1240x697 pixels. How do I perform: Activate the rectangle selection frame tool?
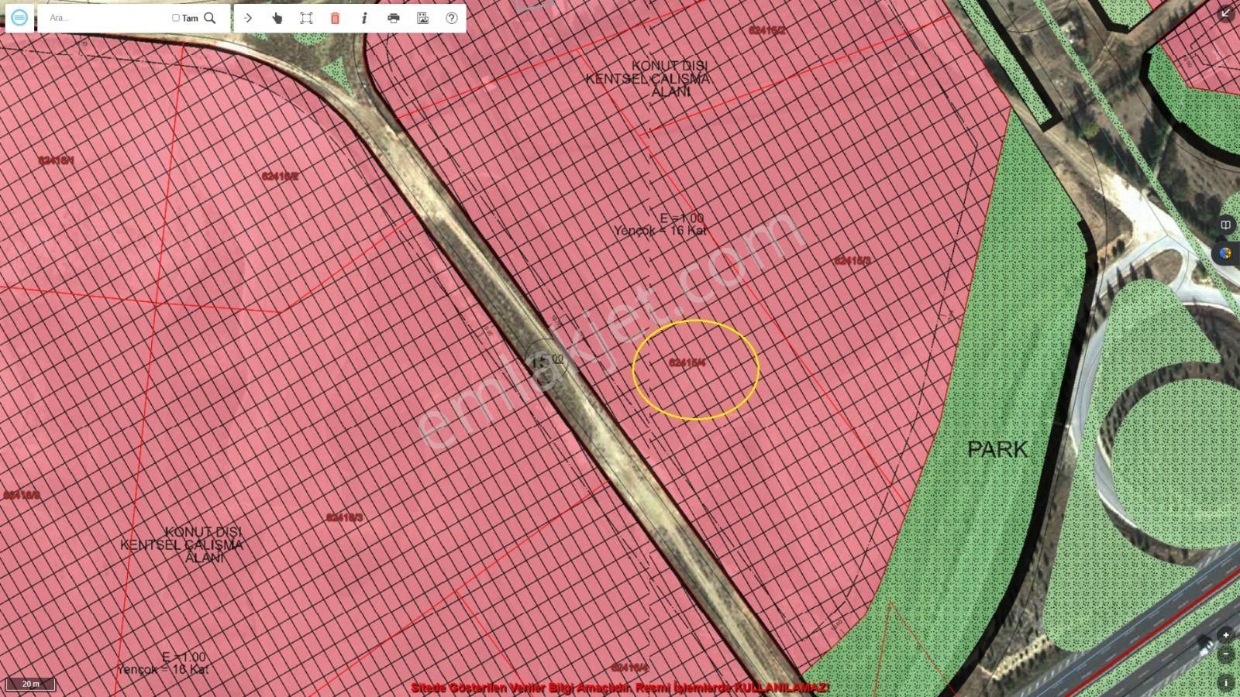(x=306, y=18)
